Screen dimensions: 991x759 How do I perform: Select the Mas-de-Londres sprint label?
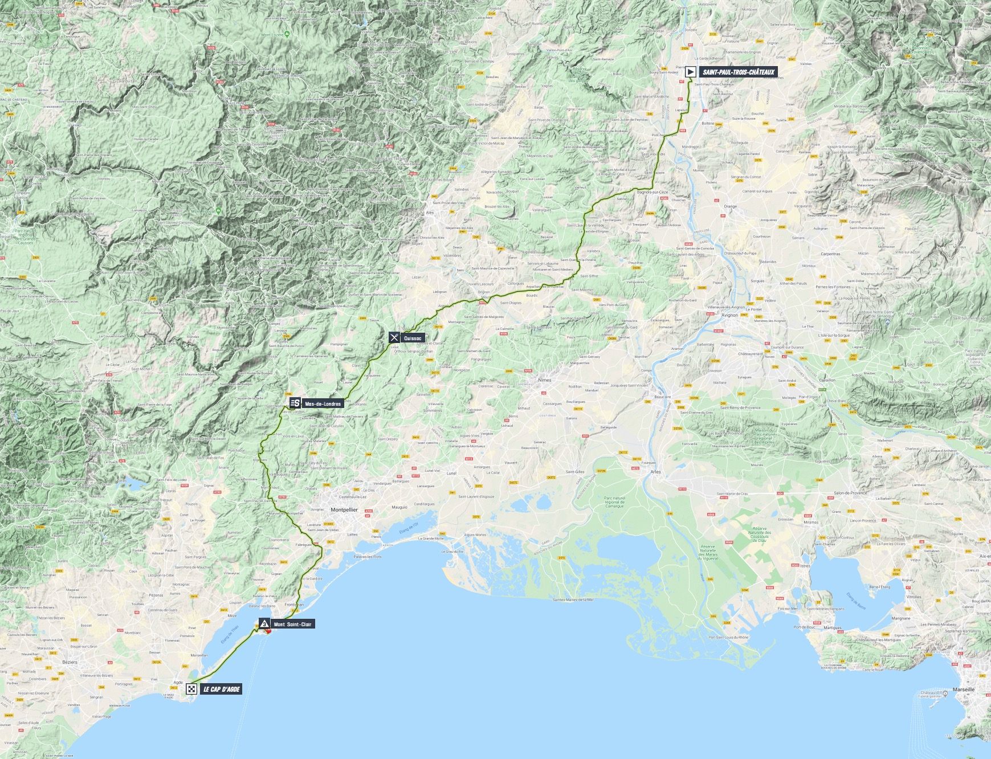[323, 404]
